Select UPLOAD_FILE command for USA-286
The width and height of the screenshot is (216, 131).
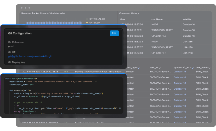[159, 53]
